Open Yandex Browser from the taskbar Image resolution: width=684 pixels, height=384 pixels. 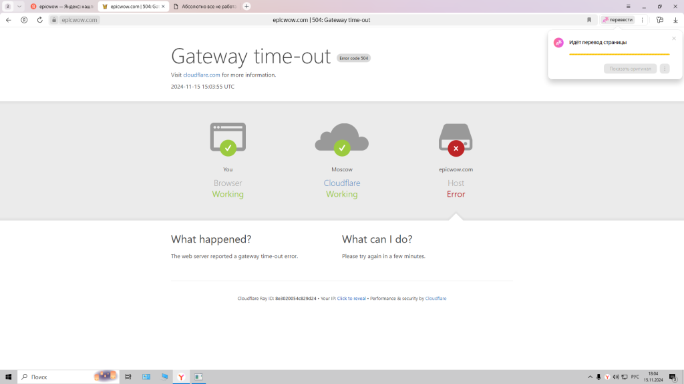(x=181, y=377)
